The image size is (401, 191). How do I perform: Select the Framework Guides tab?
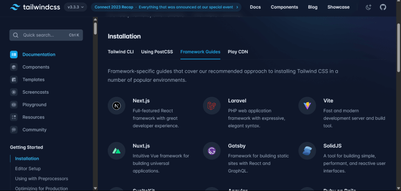200,52
